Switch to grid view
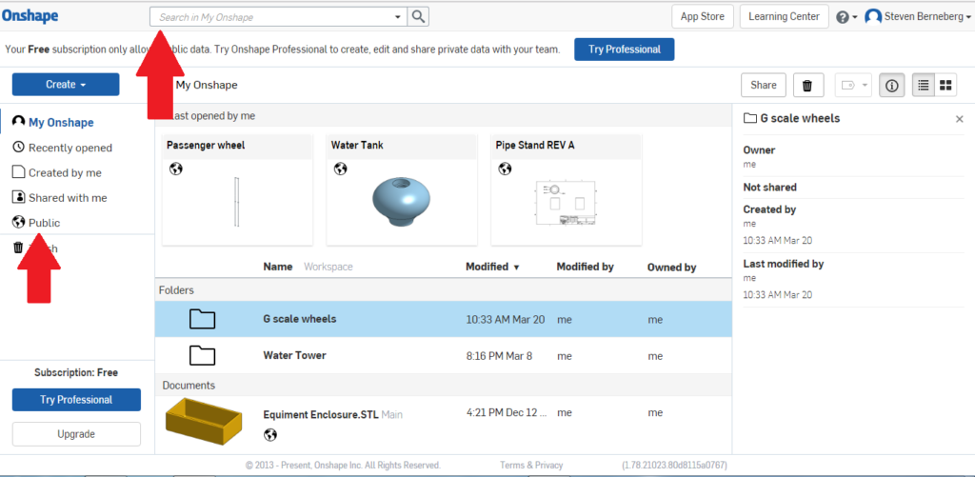 [x=946, y=86]
